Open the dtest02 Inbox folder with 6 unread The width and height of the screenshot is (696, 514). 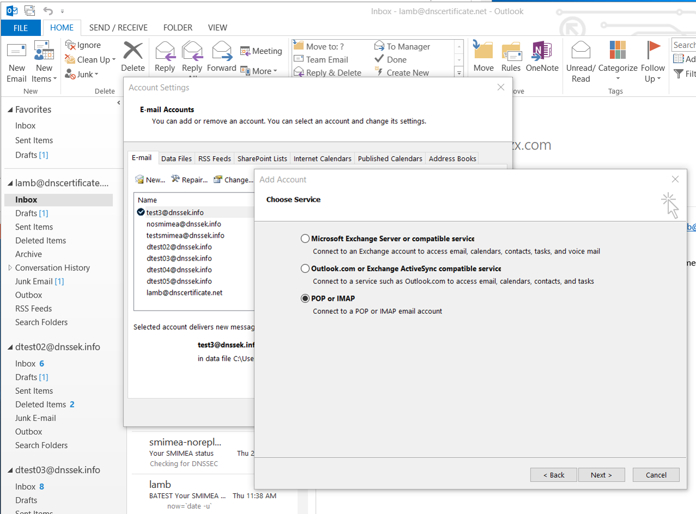click(x=29, y=363)
